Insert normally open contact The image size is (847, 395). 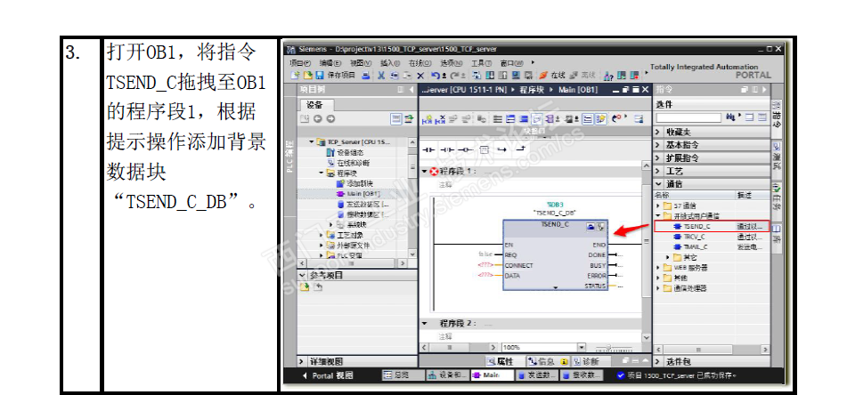[428, 149]
